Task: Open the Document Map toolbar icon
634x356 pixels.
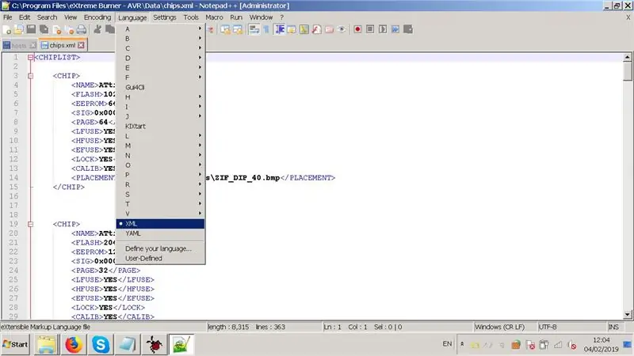Action: pyautogui.click(x=304, y=29)
